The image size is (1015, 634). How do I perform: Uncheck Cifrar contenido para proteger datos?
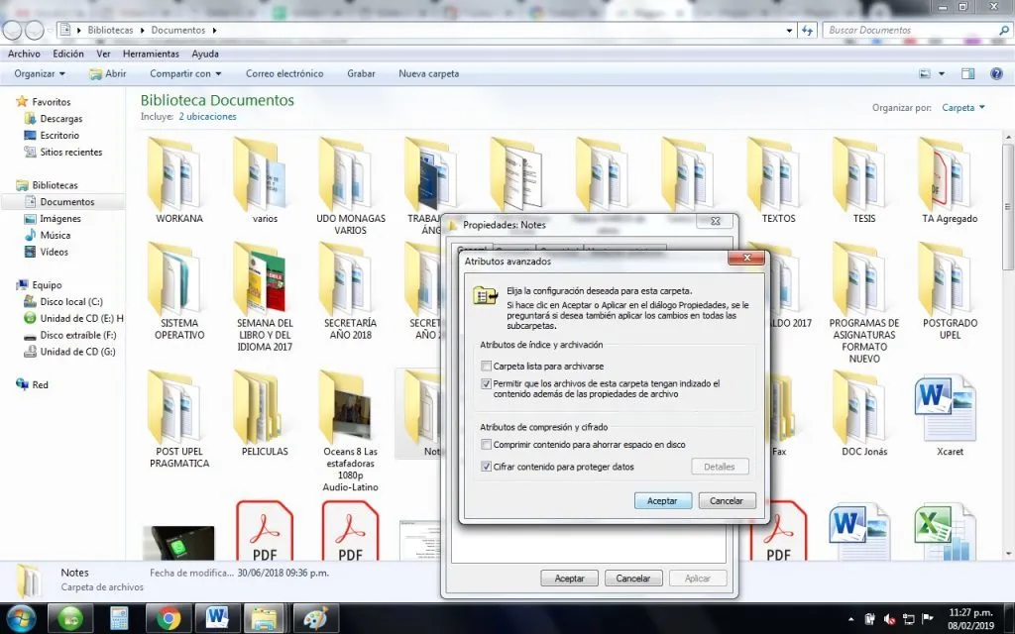(x=487, y=466)
